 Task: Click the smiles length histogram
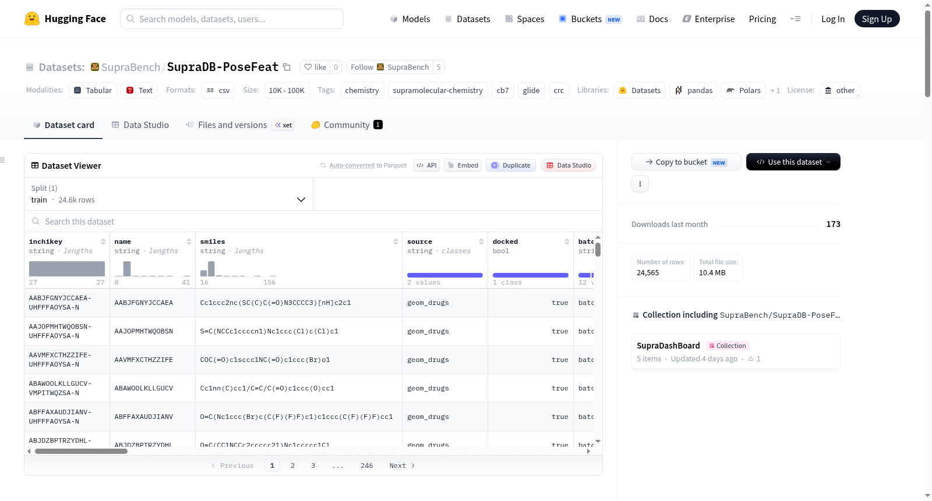click(x=238, y=269)
